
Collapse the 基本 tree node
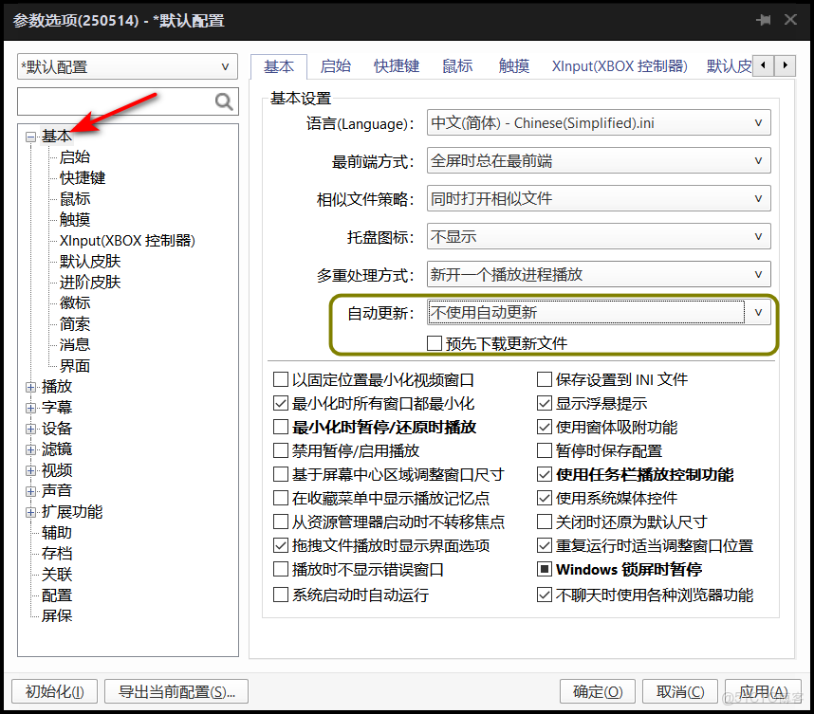pyautogui.click(x=31, y=136)
